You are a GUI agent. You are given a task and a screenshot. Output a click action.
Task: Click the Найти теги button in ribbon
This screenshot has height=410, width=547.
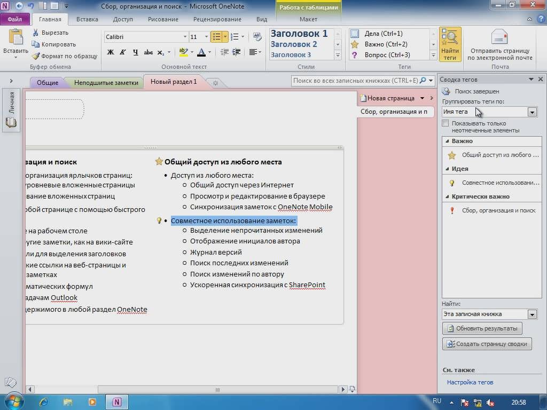click(x=450, y=44)
